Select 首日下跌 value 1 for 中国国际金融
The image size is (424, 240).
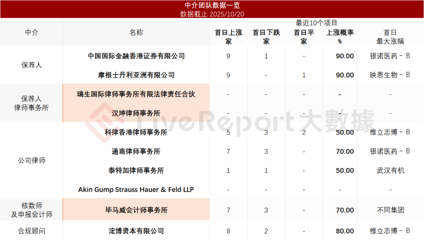click(x=266, y=56)
